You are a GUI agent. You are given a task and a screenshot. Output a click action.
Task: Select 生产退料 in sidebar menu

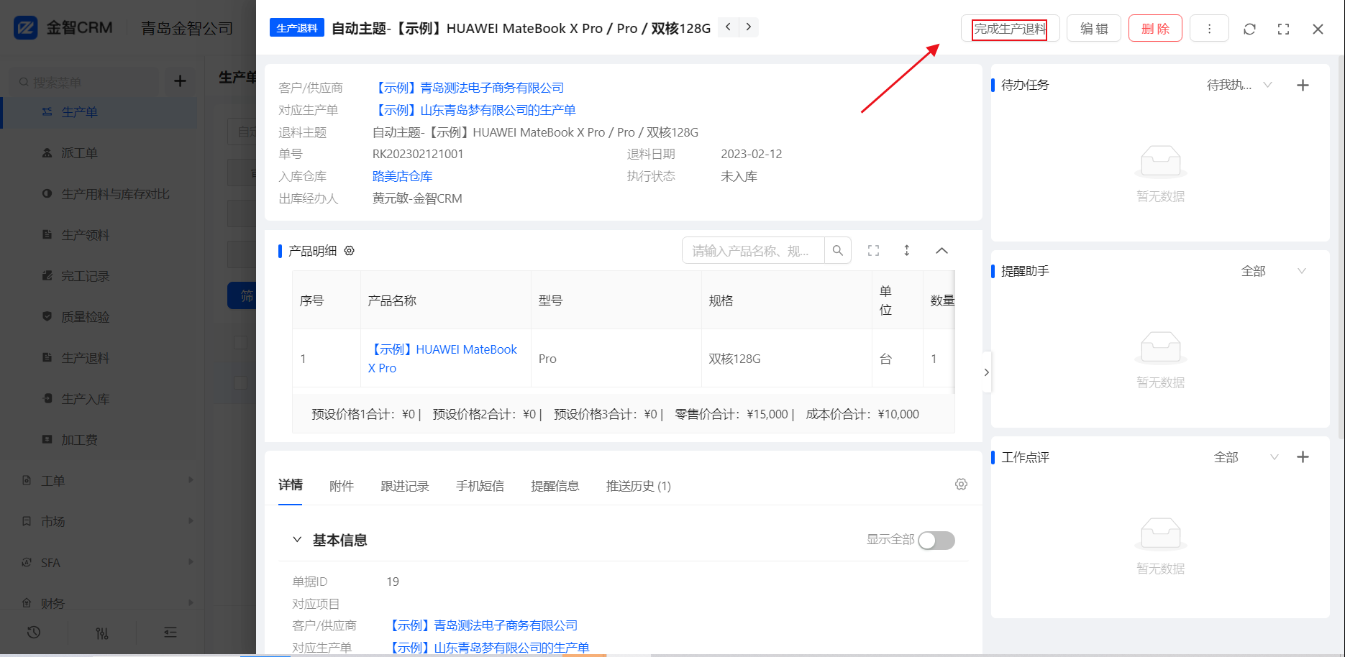(x=99, y=358)
